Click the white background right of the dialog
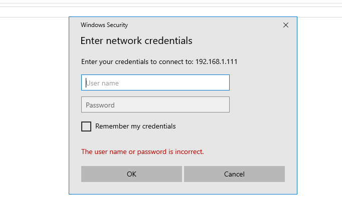The width and height of the screenshot is (342, 215). (319, 108)
